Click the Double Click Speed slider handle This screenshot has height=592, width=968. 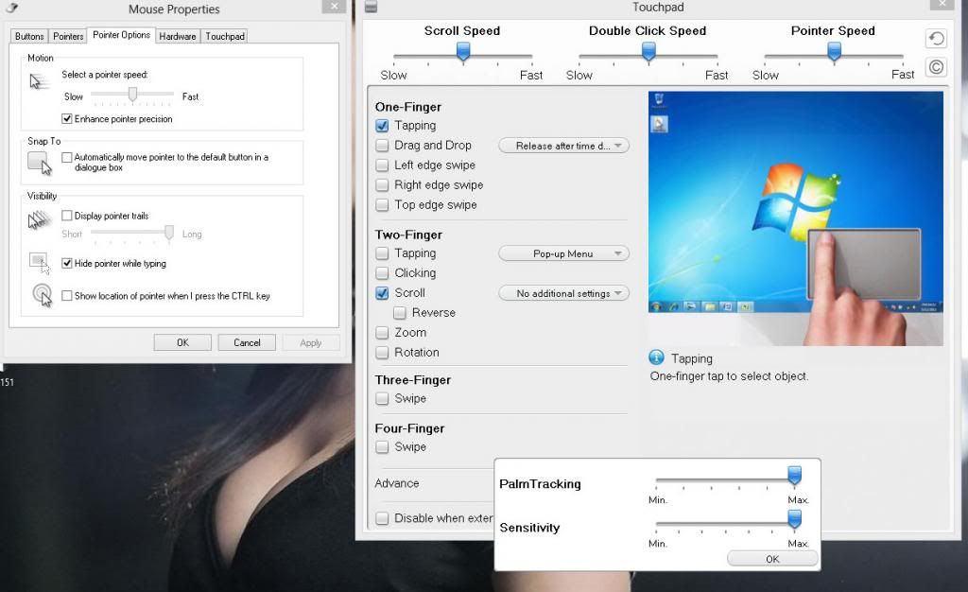click(x=648, y=52)
